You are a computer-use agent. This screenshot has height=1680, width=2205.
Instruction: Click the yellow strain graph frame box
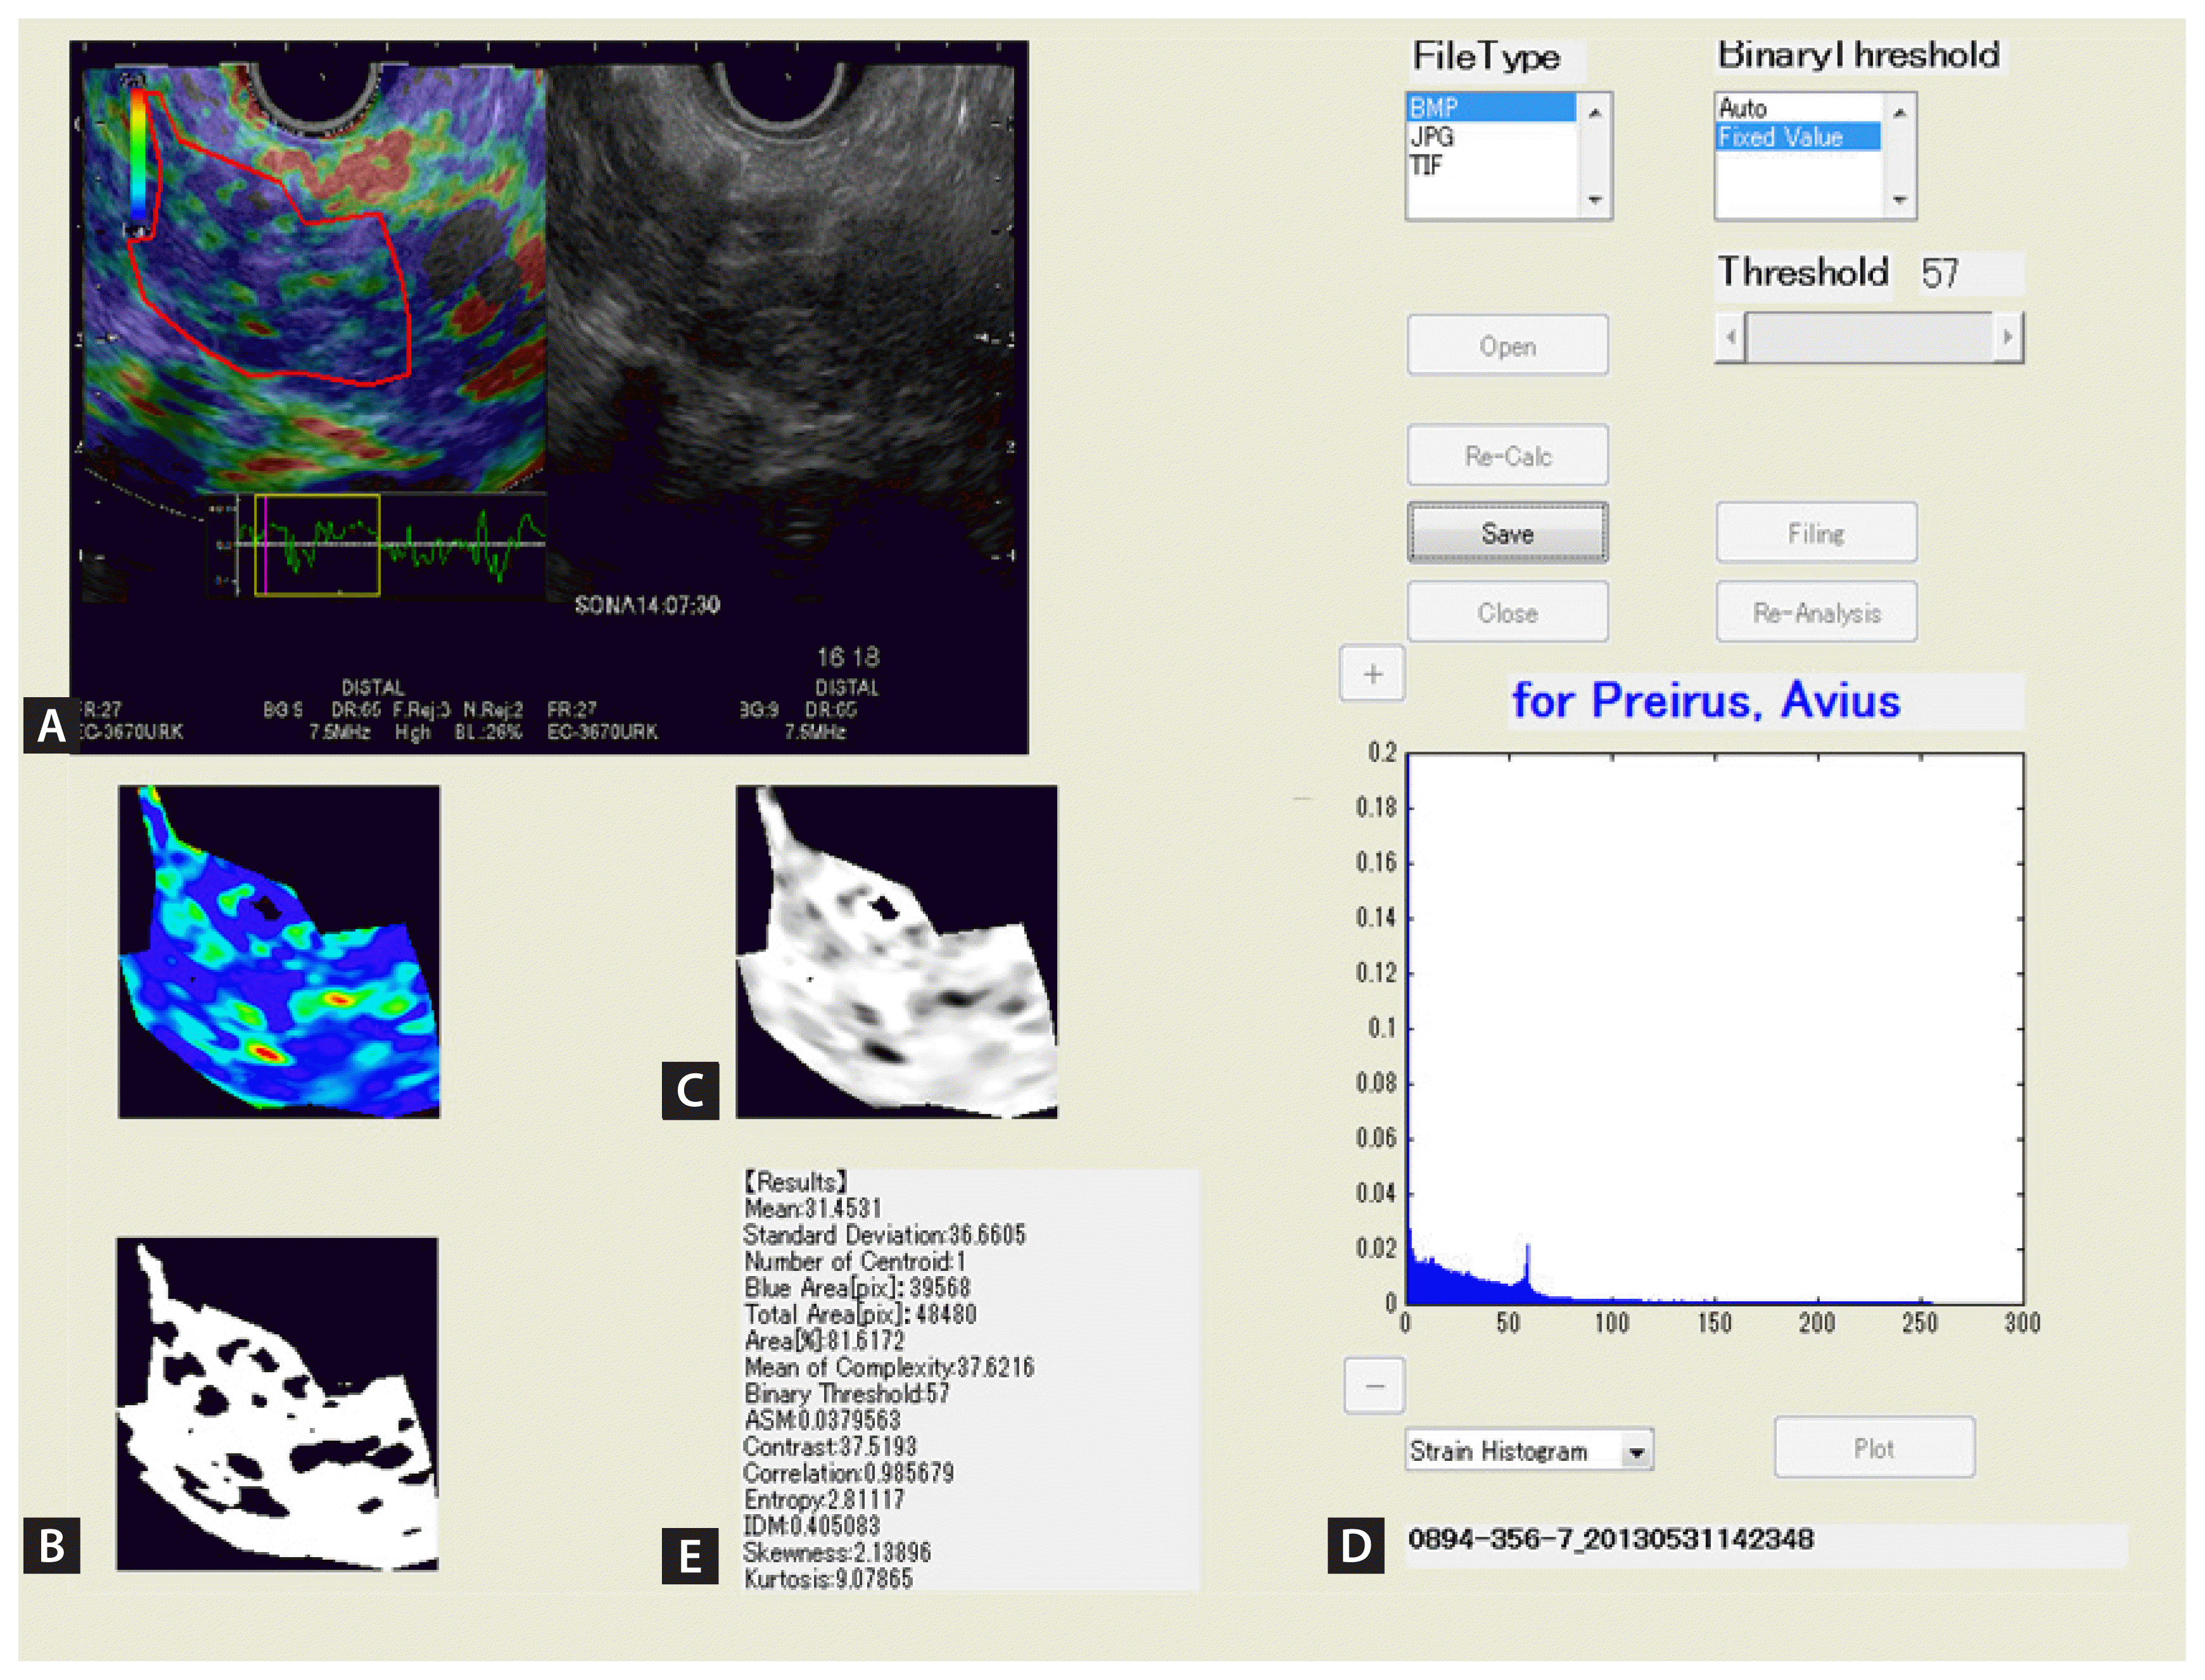point(317,545)
